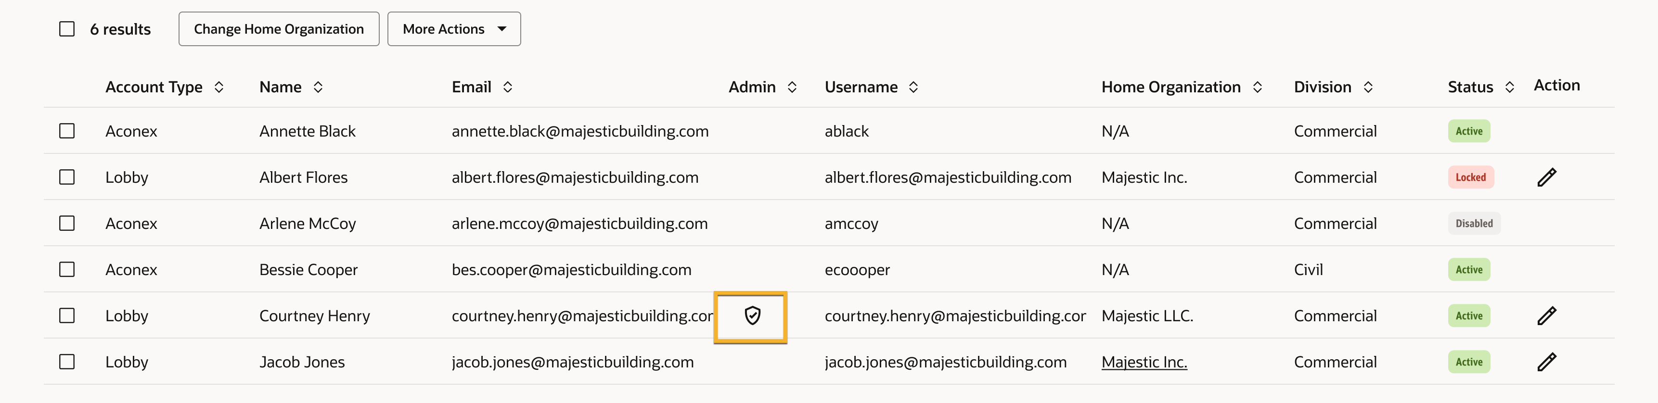Click the name Arlene McCoy
Viewport: 1658px width, 403px height.
308,224
